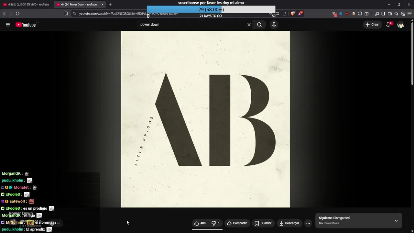This screenshot has width=414, height=233.
Task: Expand the Siguiente: Disregarded playlist panel
Action: [396, 221]
